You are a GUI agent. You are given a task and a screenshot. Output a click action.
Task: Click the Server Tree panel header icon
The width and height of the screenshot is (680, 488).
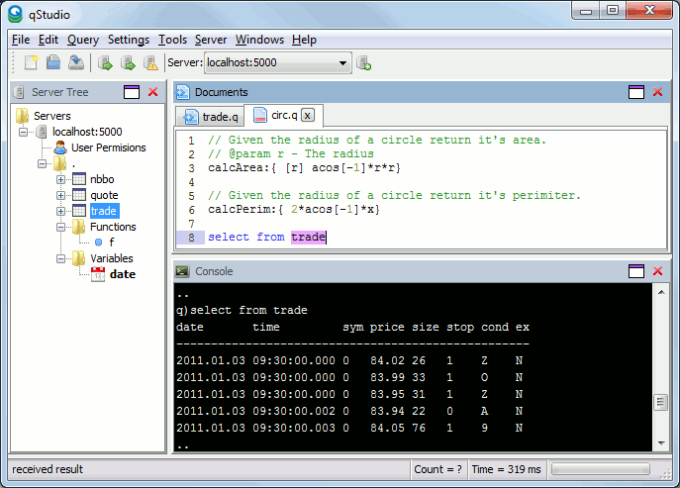click(19, 92)
